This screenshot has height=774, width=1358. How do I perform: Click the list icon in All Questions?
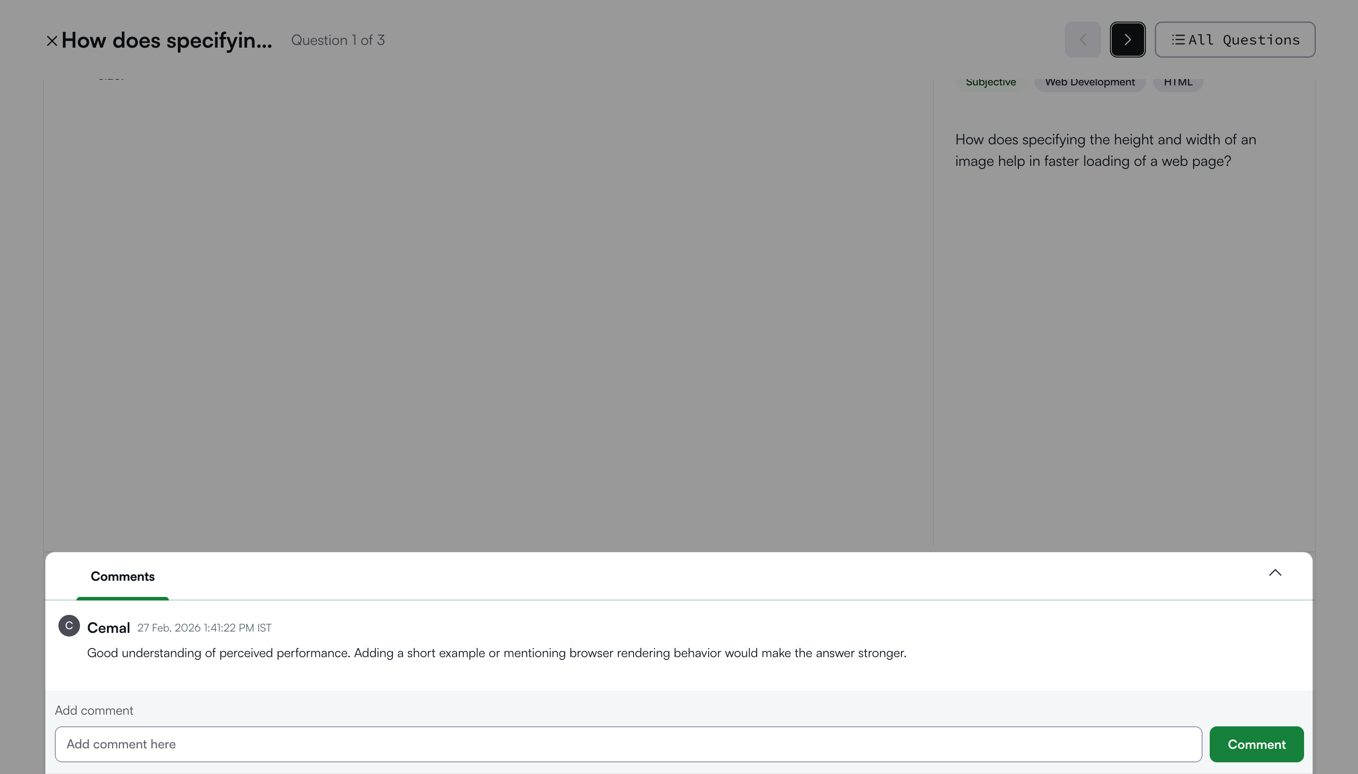[x=1177, y=40]
